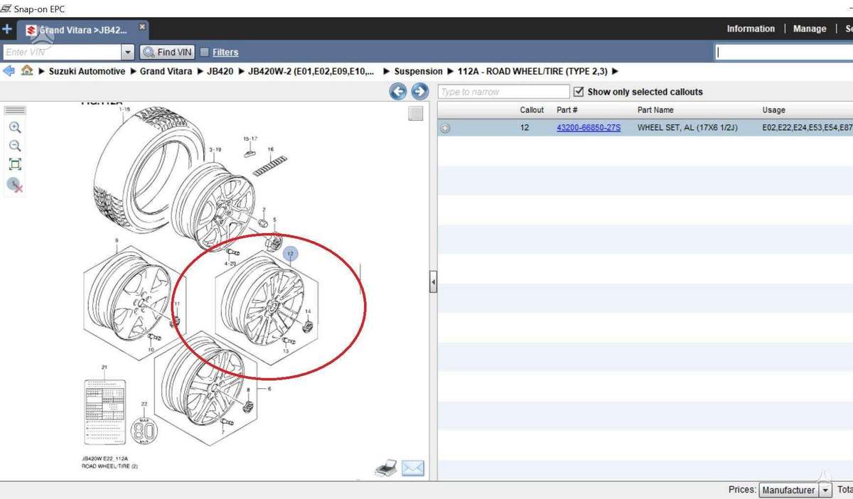This screenshot has height=499, width=853.
Task: Sort by Part Name column header
Action: pos(655,110)
